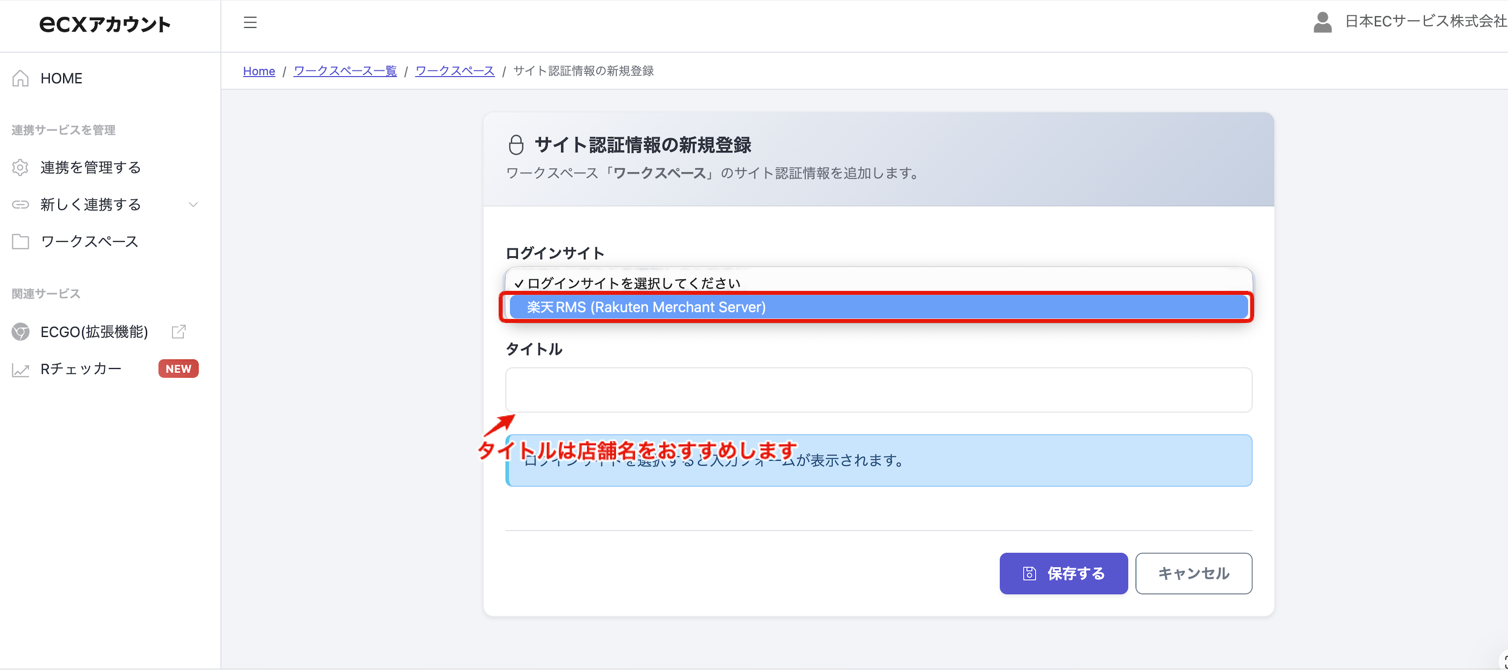The height and width of the screenshot is (670, 1508).
Task: Open the ワークスペース breadcrumb item
Action: (x=455, y=71)
